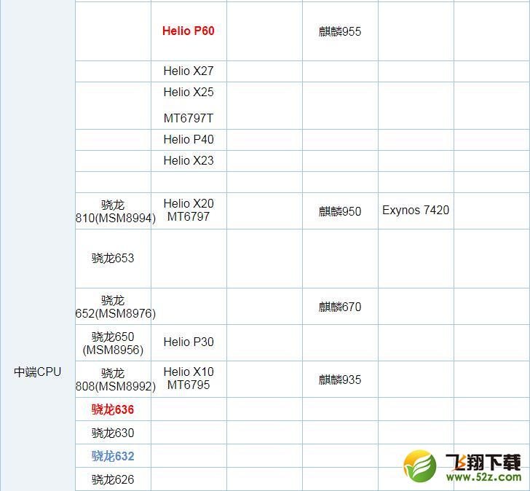Select the 麒麟670 cell
Screen dimensions: 530x491
tap(340, 307)
